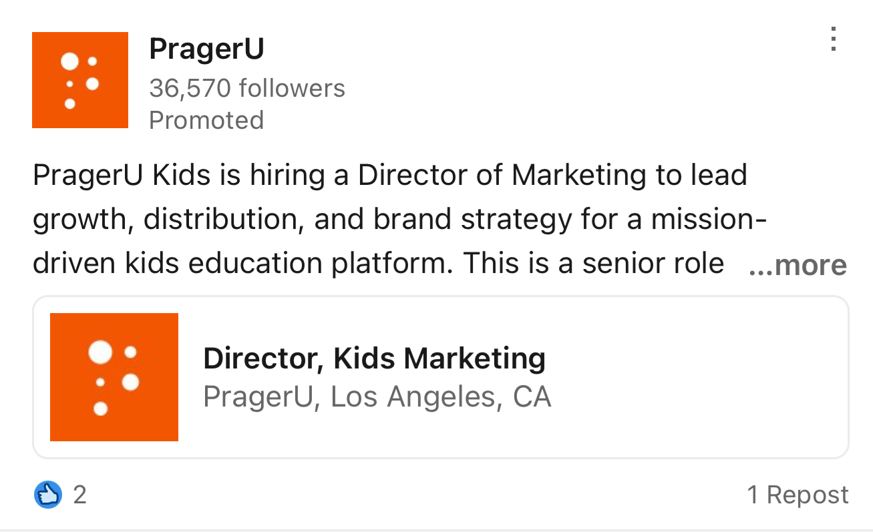Open the orange logo thumbnail in job card
873x532 pixels.
[114, 377]
